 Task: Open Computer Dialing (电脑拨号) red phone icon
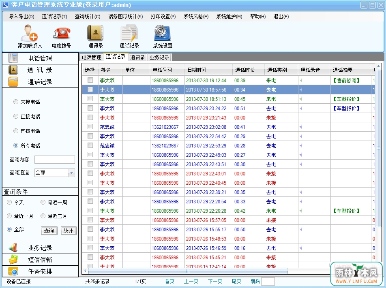(62, 33)
